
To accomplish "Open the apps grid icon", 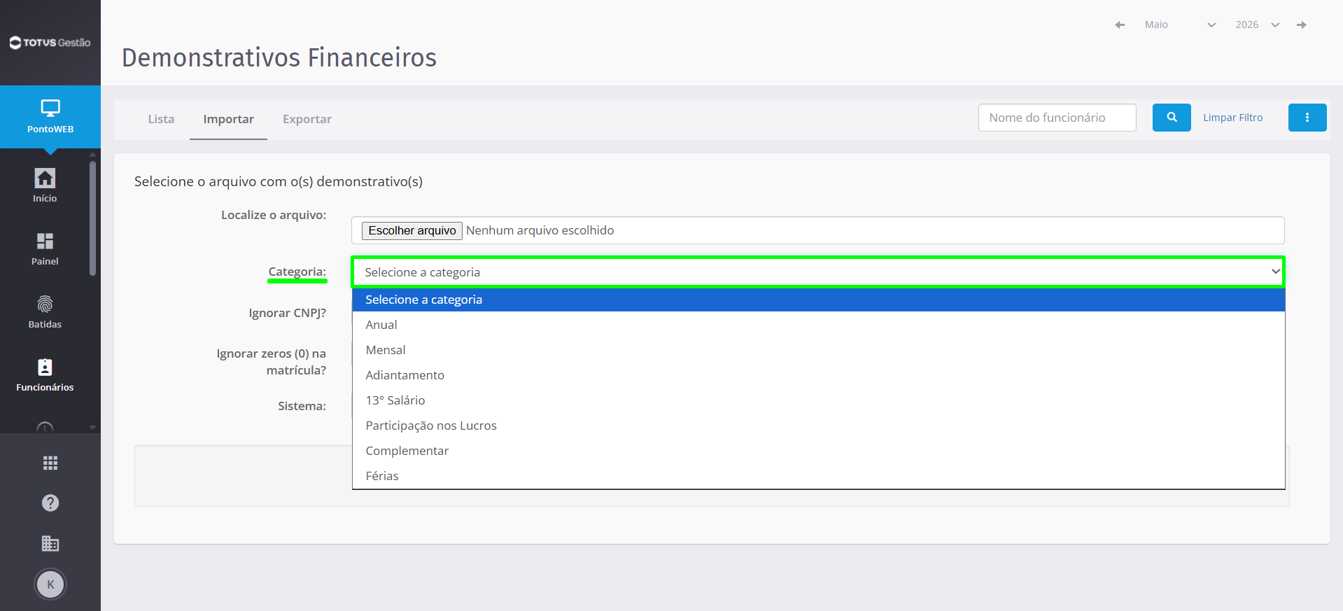I will [x=50, y=463].
